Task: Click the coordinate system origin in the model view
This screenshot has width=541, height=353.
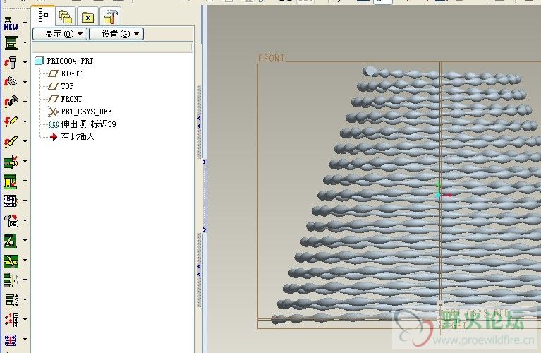Action: click(x=439, y=195)
